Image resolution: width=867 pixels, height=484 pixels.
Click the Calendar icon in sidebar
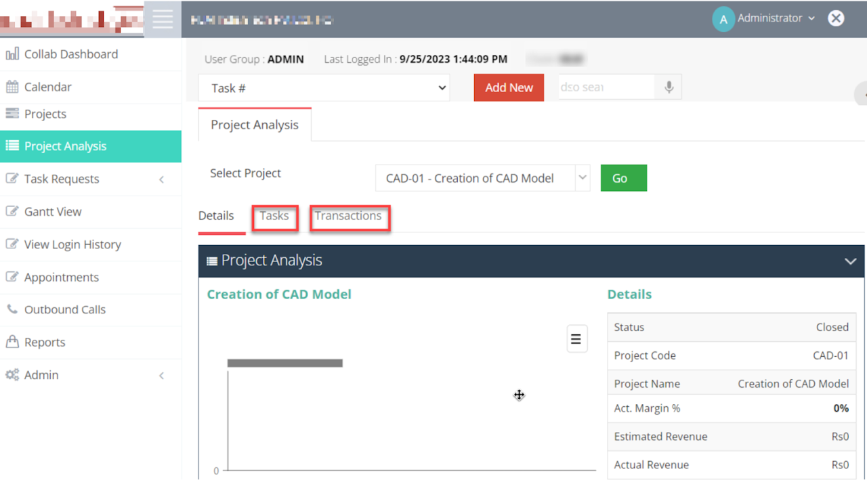point(12,87)
